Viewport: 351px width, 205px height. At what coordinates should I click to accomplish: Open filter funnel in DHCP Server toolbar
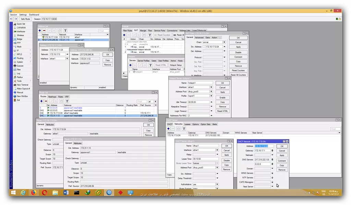(x=184, y=129)
